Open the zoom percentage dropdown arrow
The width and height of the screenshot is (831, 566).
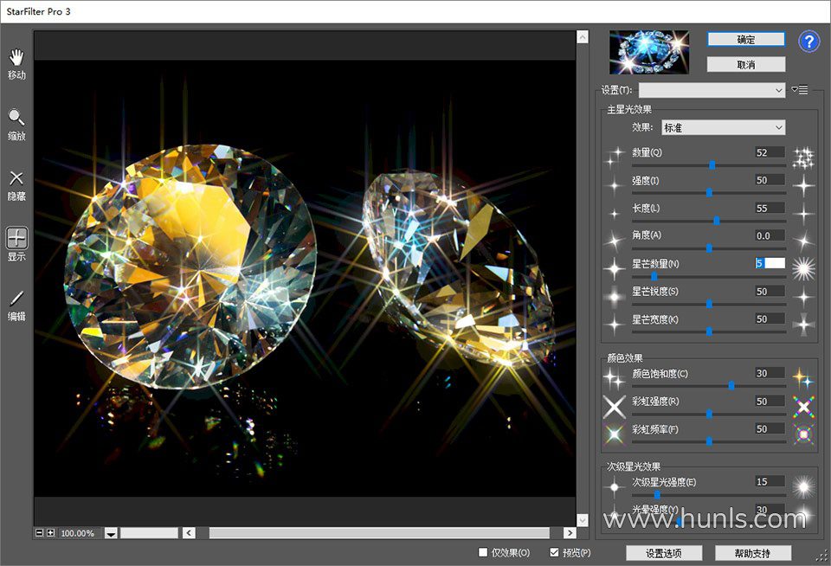point(111,533)
